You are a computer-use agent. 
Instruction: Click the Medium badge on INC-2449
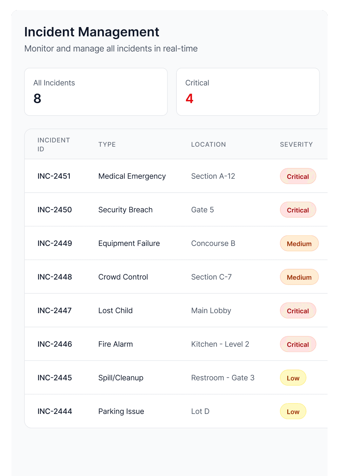click(x=299, y=243)
